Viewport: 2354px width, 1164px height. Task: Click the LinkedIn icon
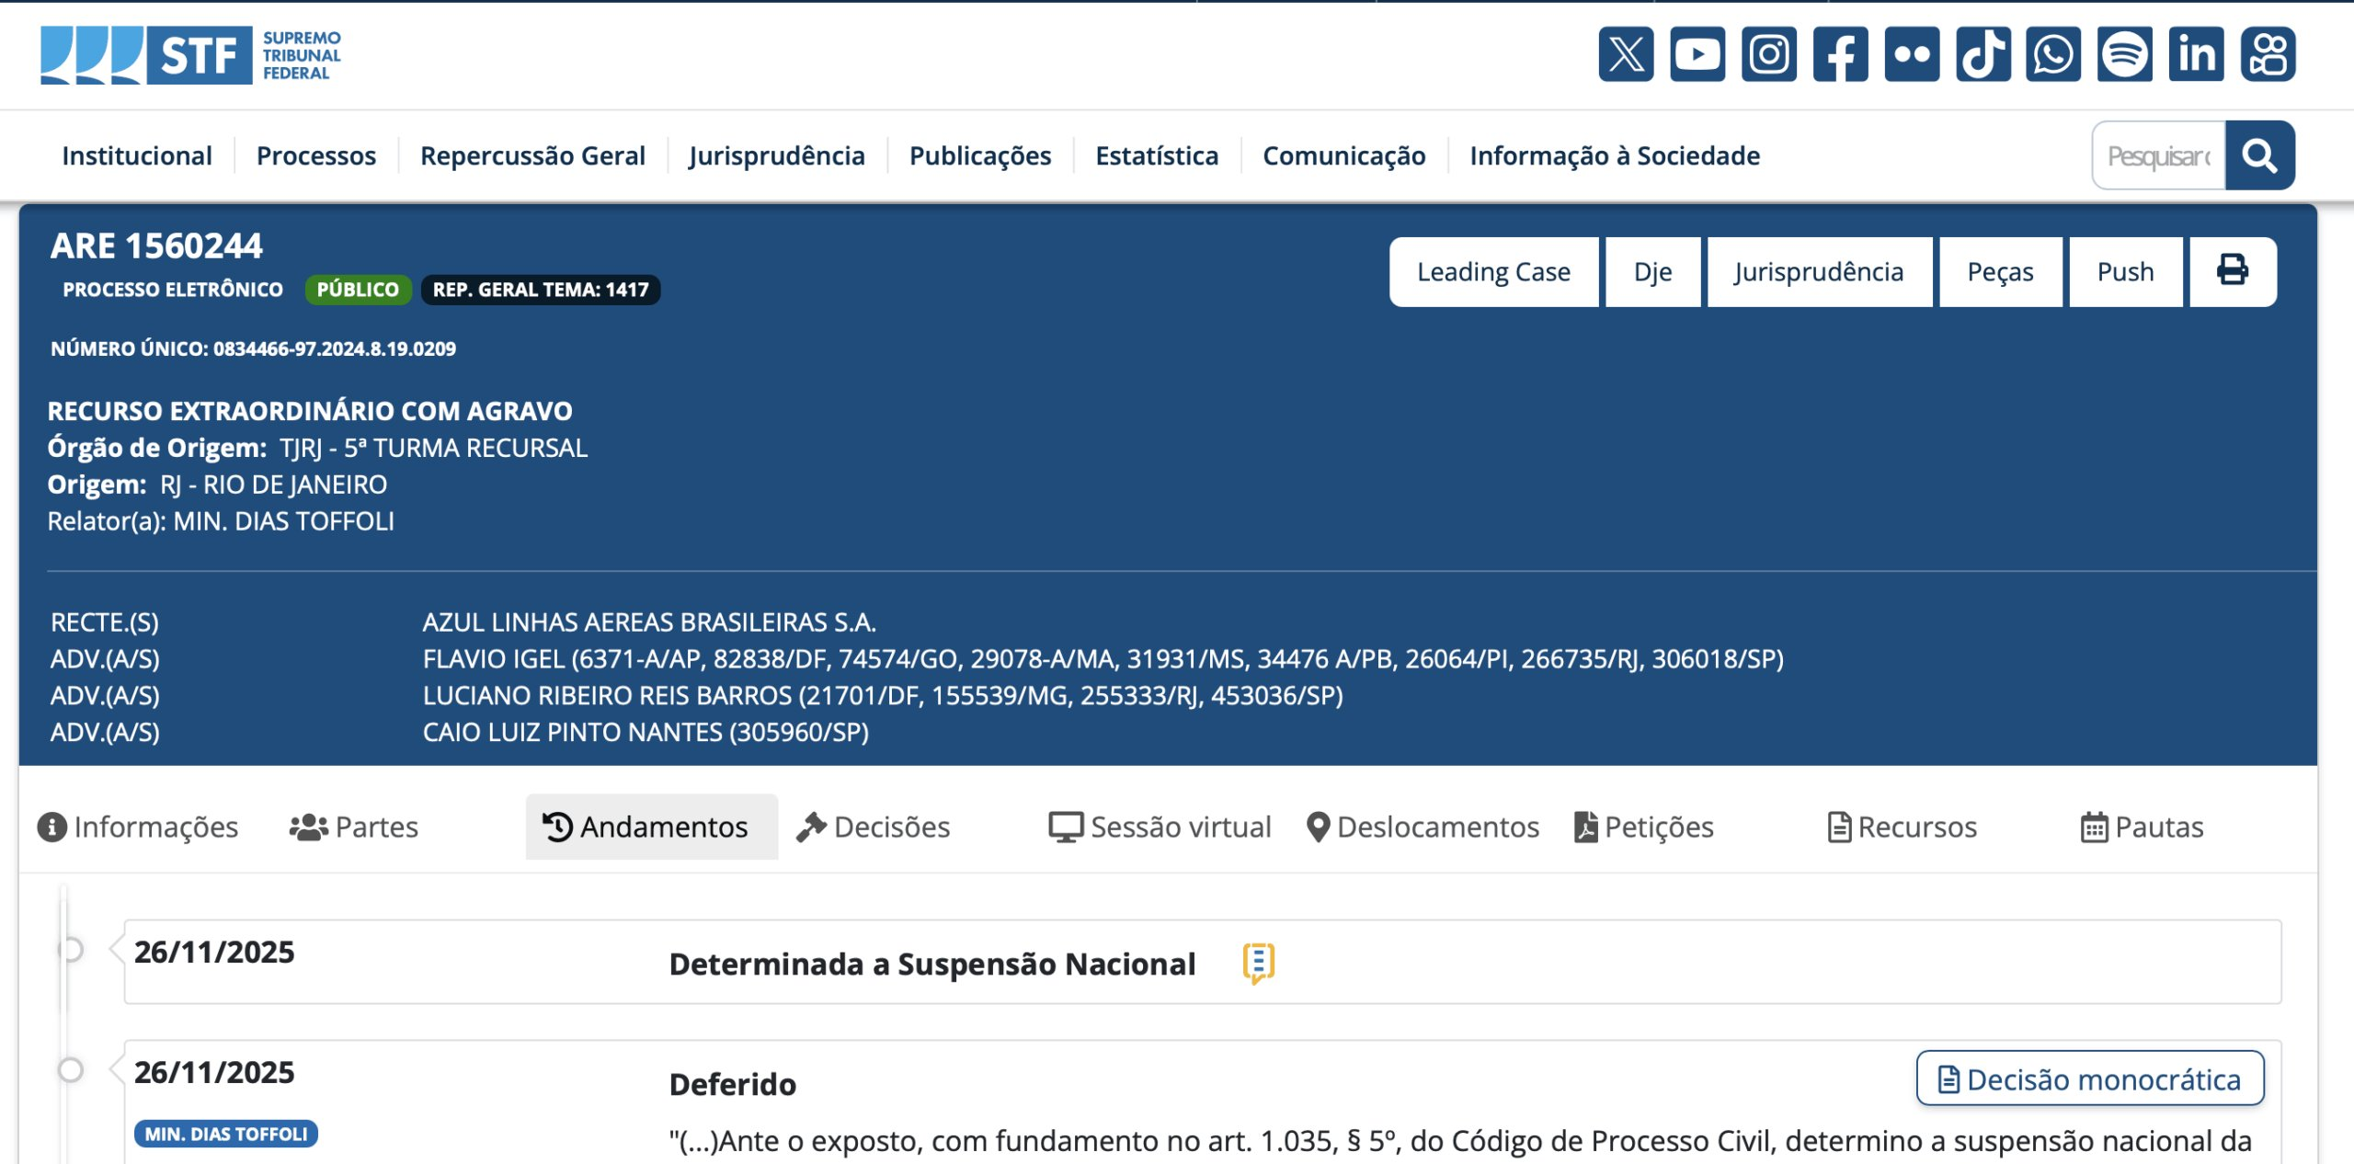(2196, 54)
